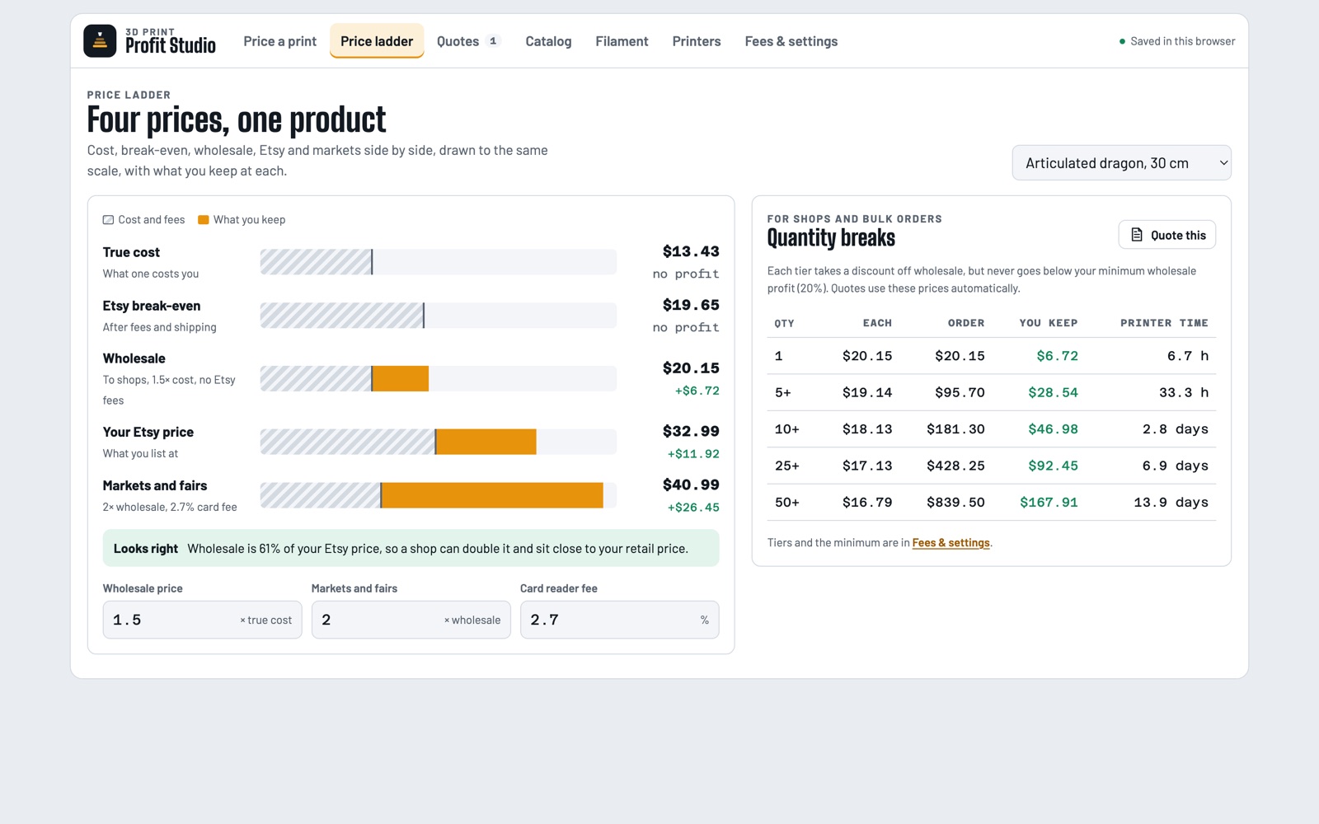Click the 25+ quantity tier row
The height and width of the screenshot is (824, 1319).
[x=992, y=466]
